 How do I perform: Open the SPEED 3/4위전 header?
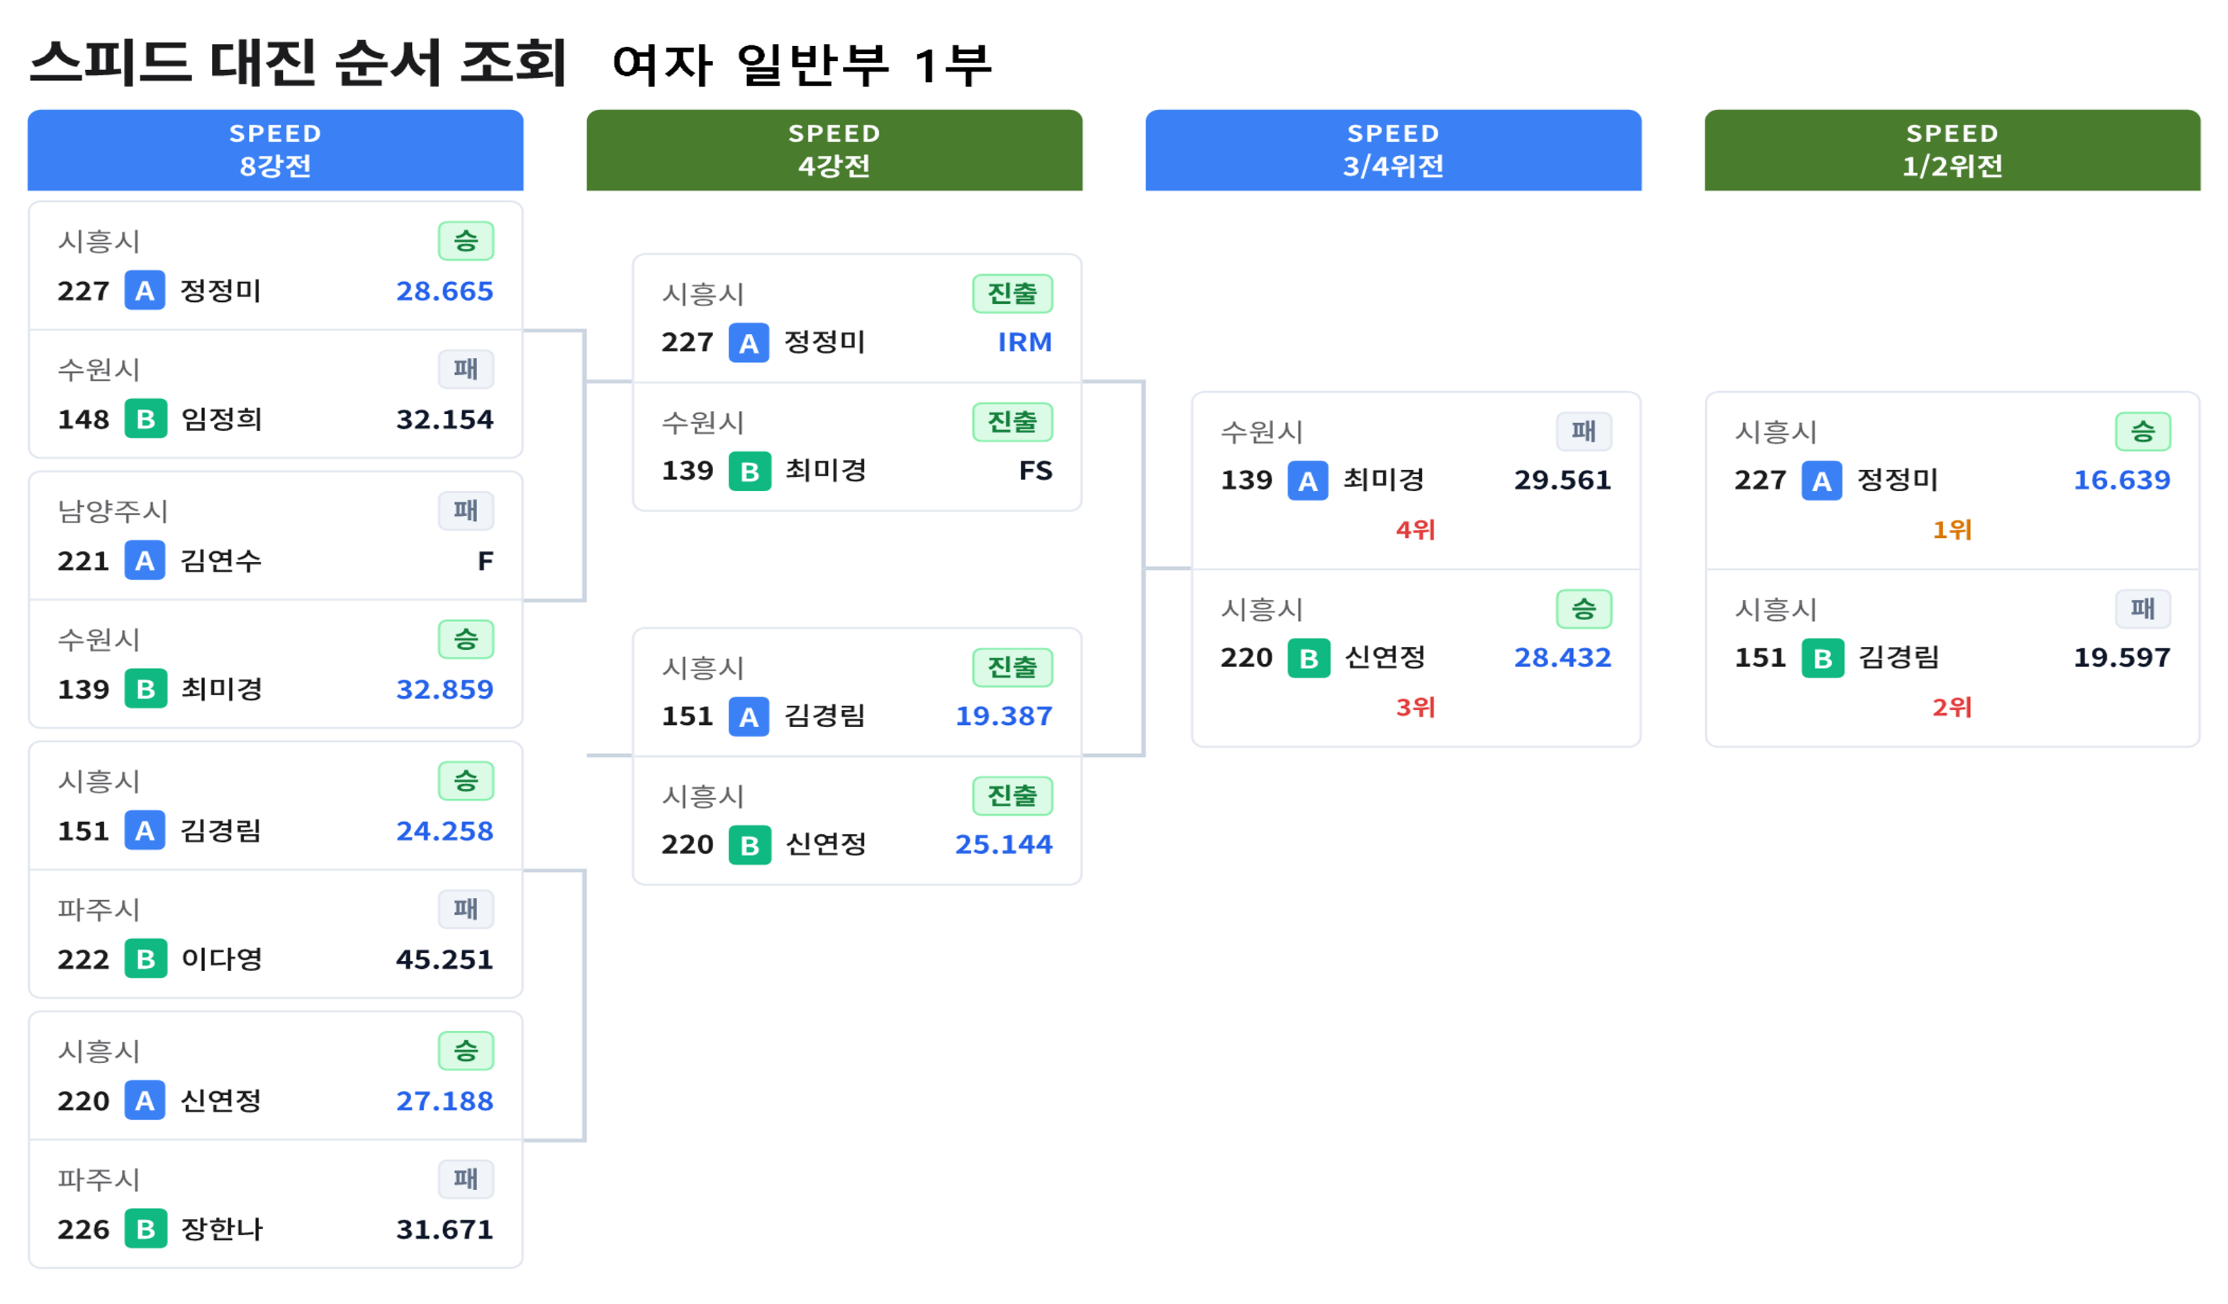[x=1392, y=150]
